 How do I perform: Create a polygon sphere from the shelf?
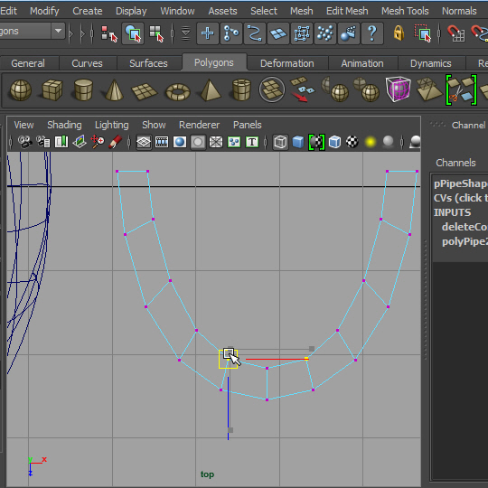21,90
